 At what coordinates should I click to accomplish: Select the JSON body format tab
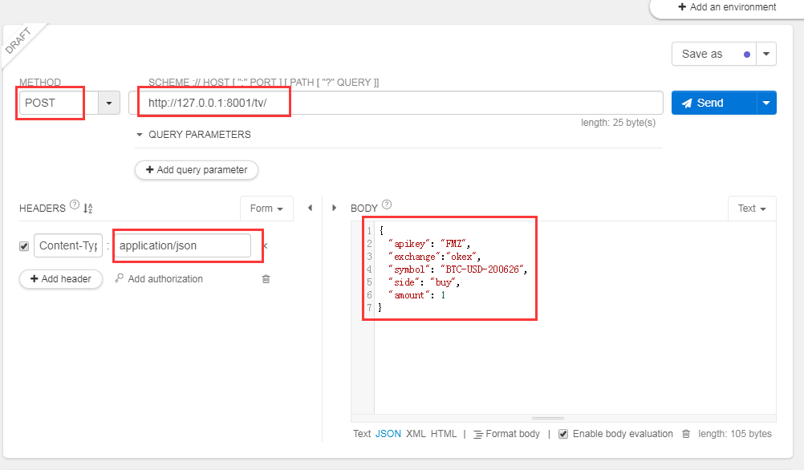[388, 434]
